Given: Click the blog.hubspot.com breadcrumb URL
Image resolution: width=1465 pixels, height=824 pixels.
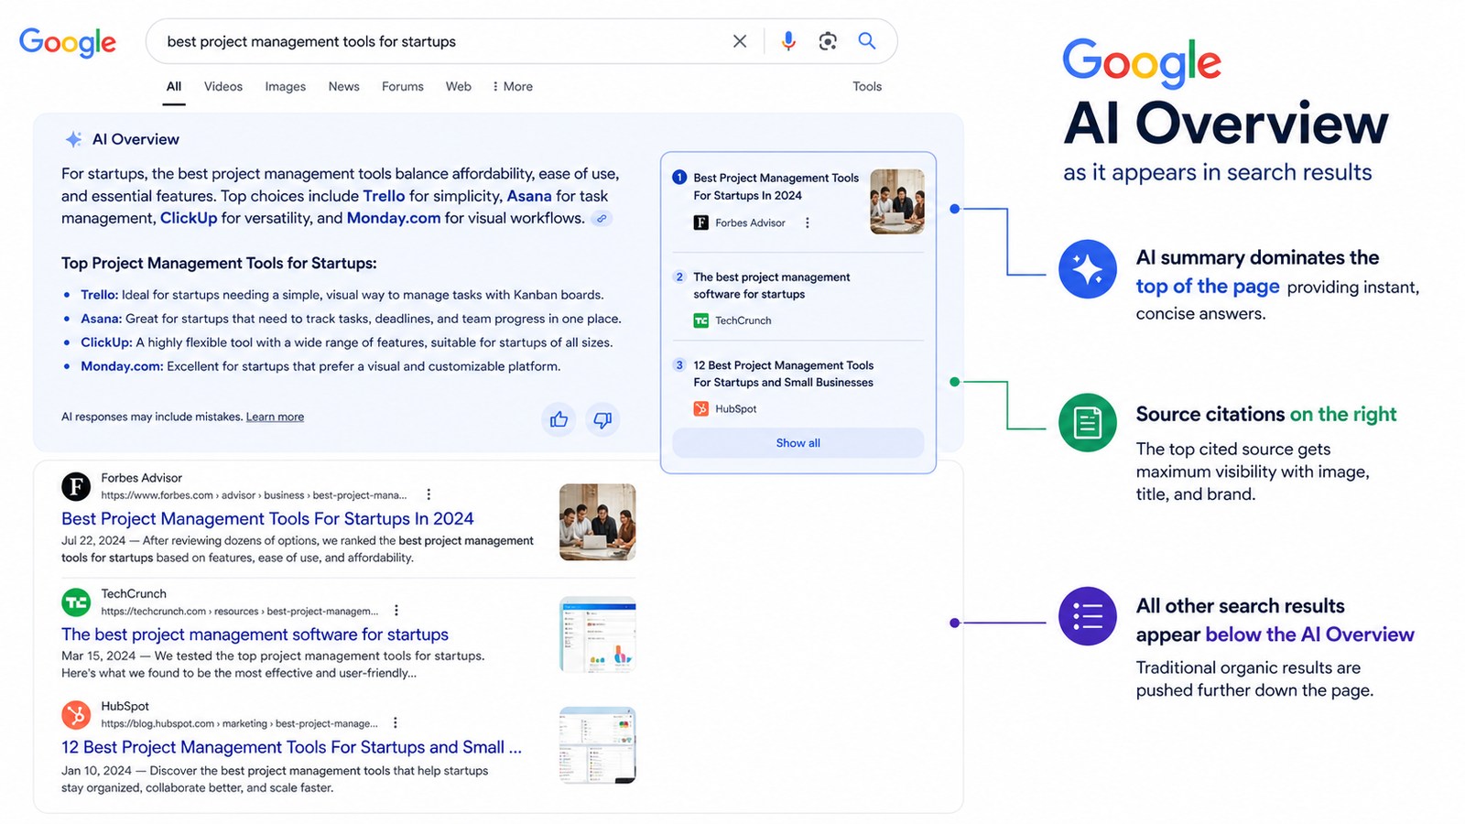Looking at the screenshot, I should [240, 723].
